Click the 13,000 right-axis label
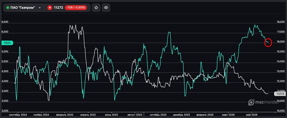 pyautogui.click(x=280, y=71)
